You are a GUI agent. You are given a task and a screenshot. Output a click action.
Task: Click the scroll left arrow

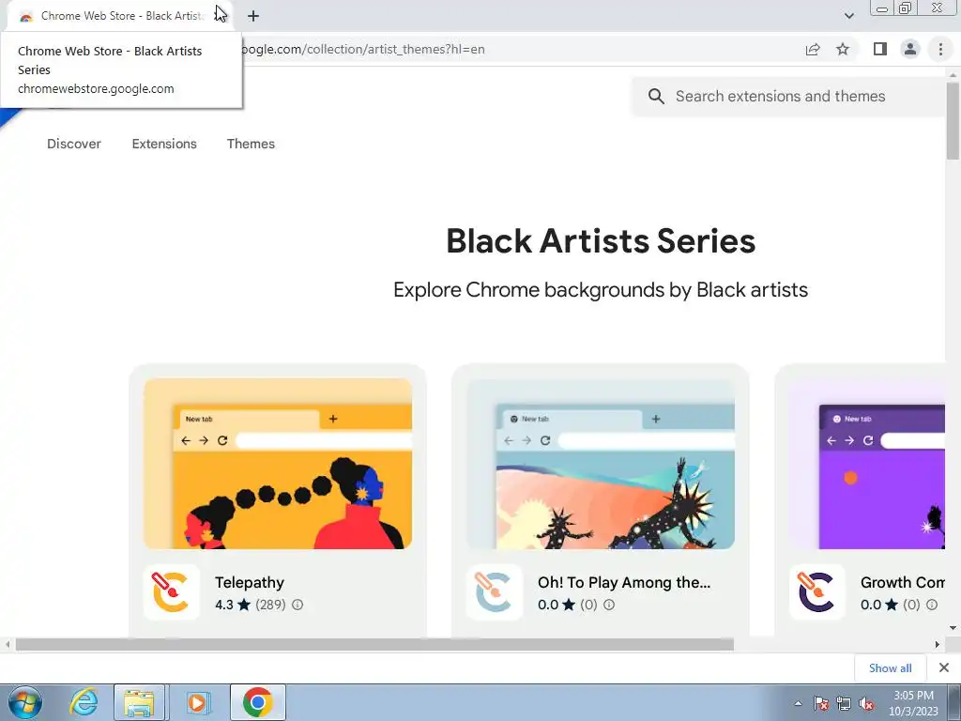click(x=8, y=644)
